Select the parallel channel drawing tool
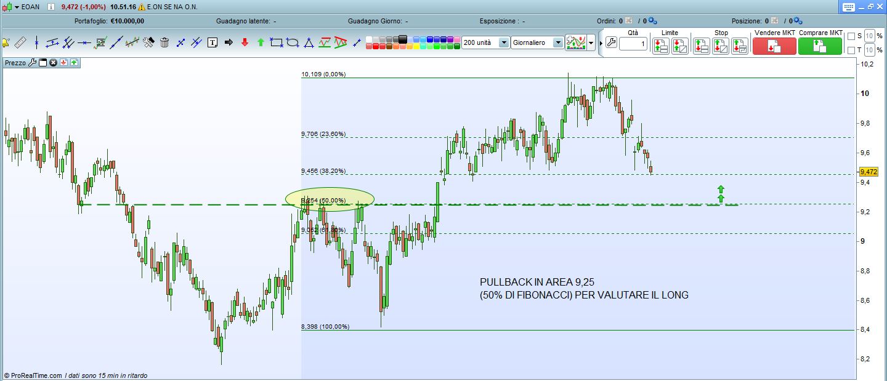 [x=52, y=42]
